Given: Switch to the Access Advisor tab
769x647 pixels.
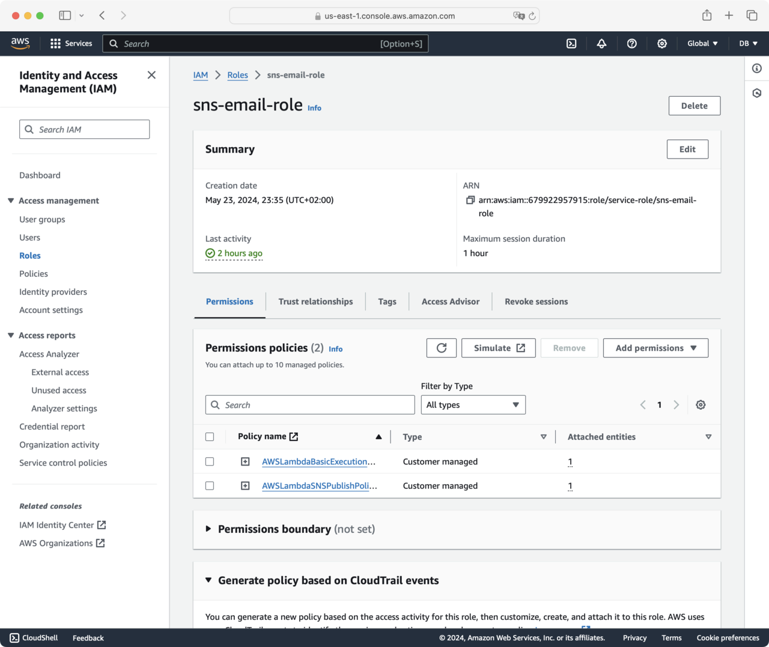Looking at the screenshot, I should pos(450,302).
